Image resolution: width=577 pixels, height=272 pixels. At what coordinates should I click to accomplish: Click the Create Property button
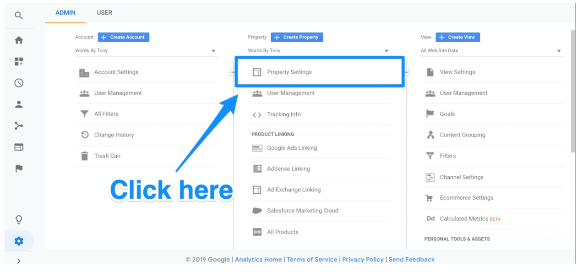[297, 37]
